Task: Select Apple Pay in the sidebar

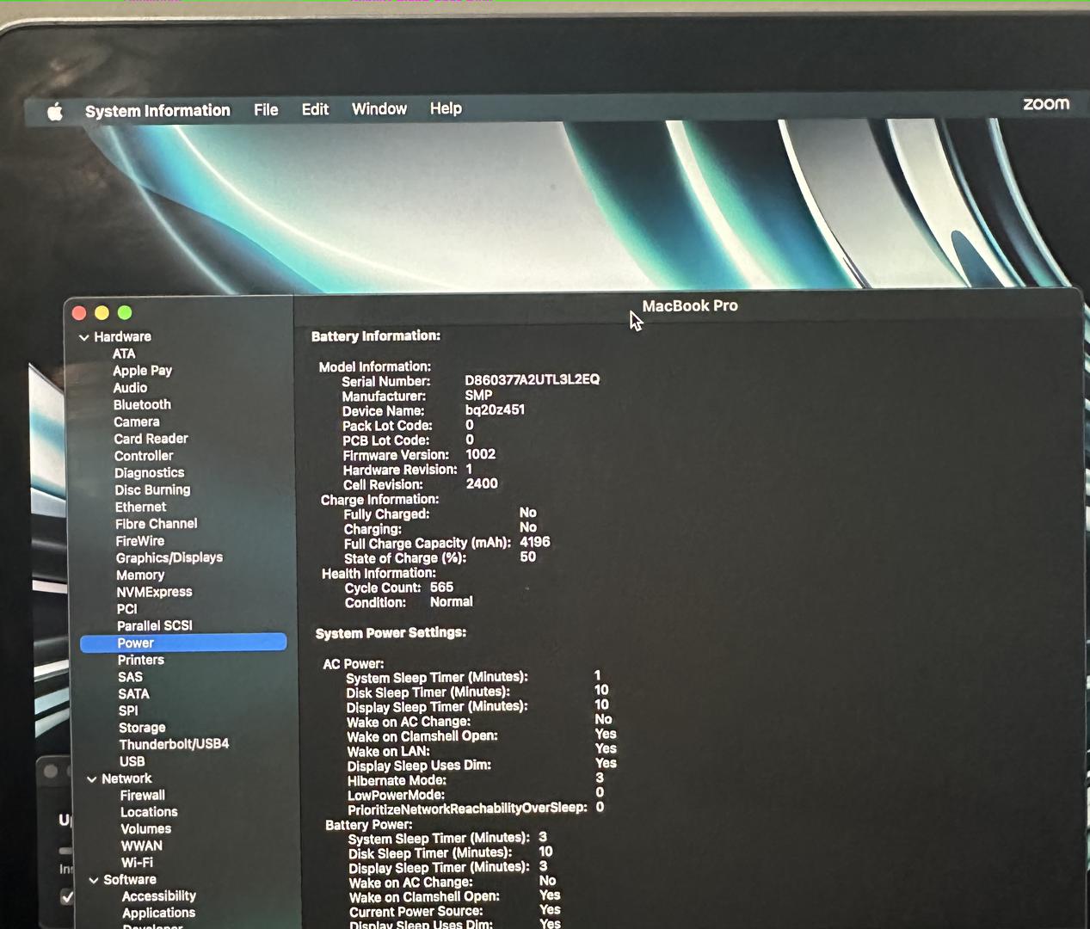Action: 143,371
